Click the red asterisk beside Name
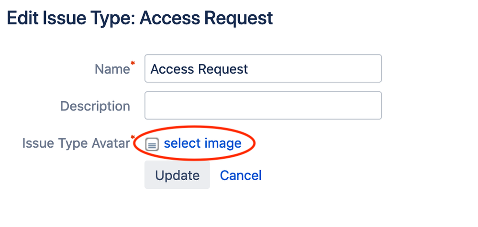Viewport: 478px width, 227px height. (133, 64)
